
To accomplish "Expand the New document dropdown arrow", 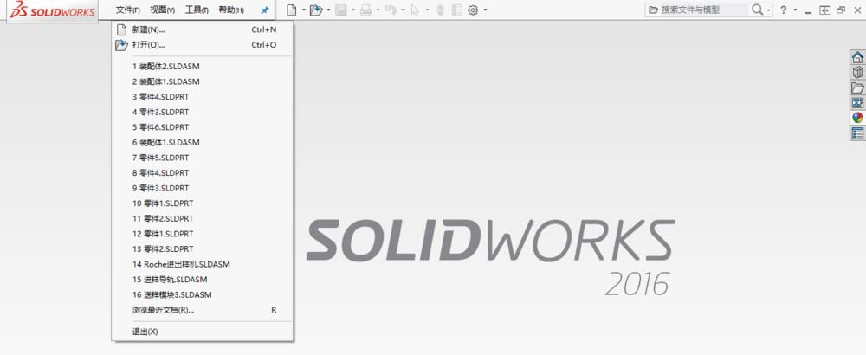I will click(x=304, y=10).
